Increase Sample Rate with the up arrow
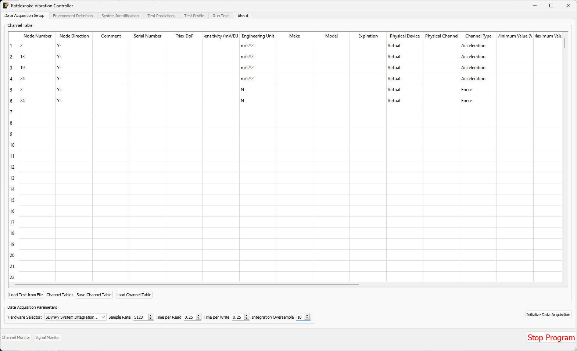577x351 pixels. 150,316
